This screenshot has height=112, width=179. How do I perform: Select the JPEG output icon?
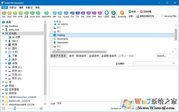[100, 14]
